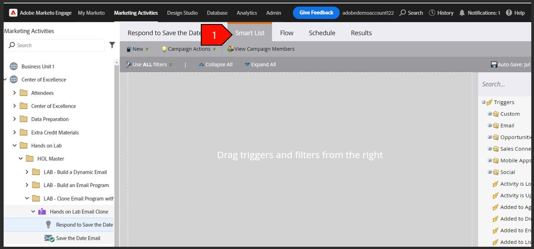
Task: Go to My Marketo
Action: click(x=91, y=13)
